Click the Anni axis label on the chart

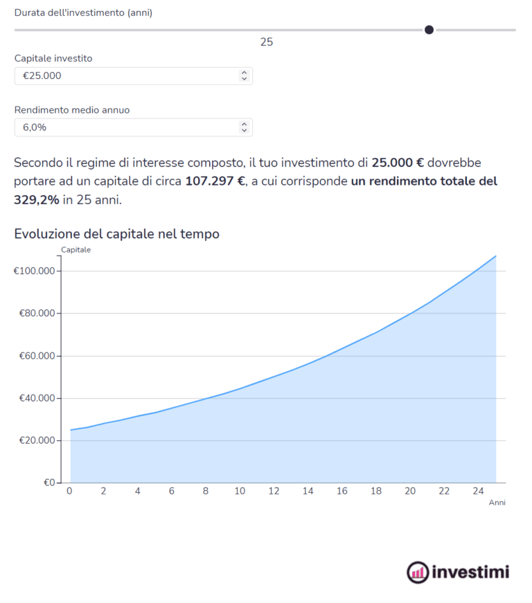pyautogui.click(x=498, y=502)
